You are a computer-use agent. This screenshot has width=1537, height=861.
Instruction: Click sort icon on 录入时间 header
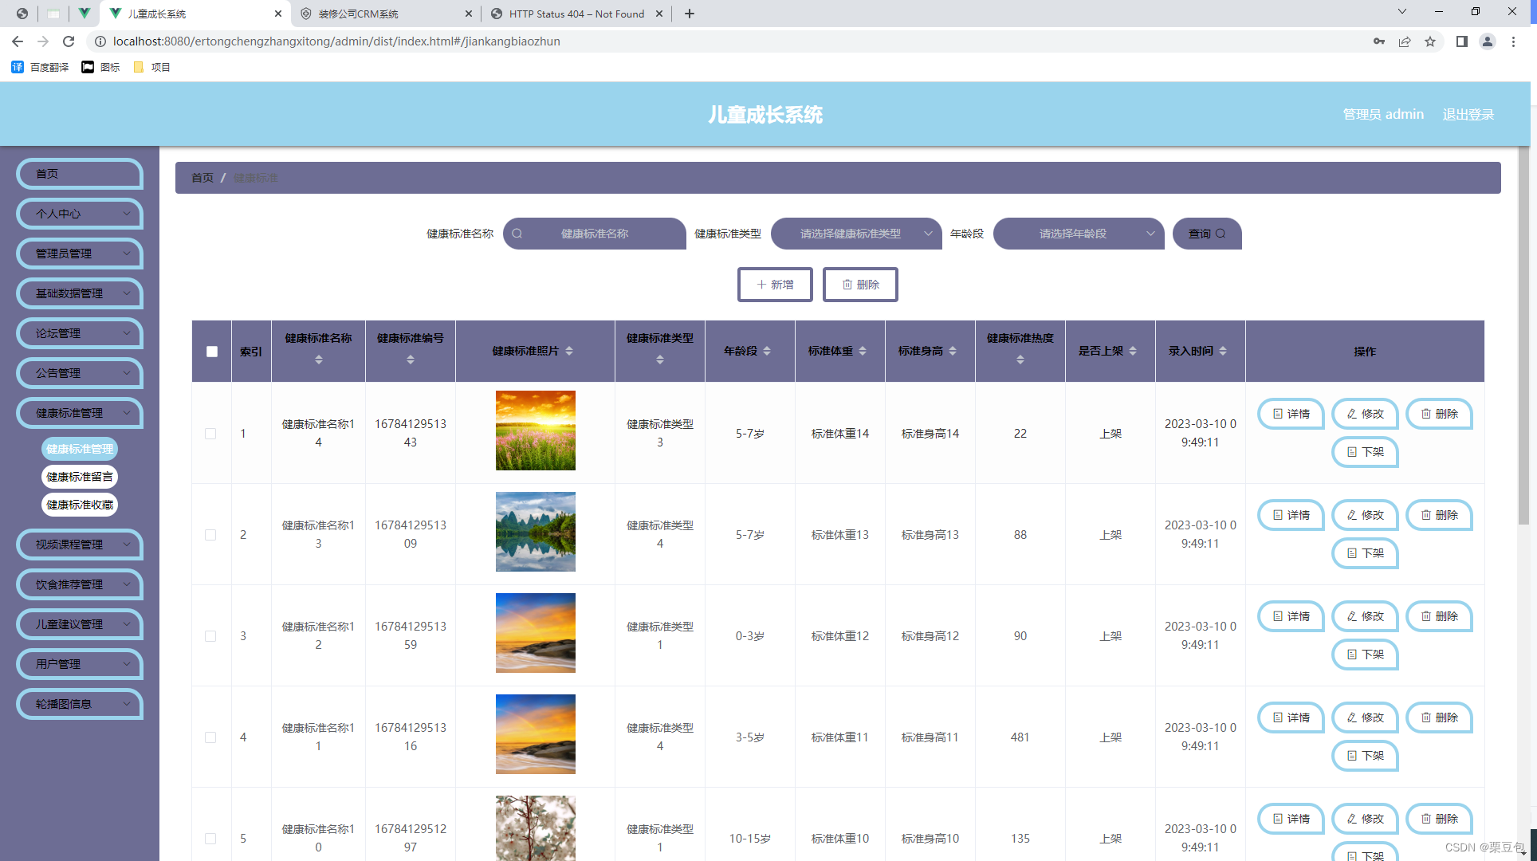(1223, 351)
